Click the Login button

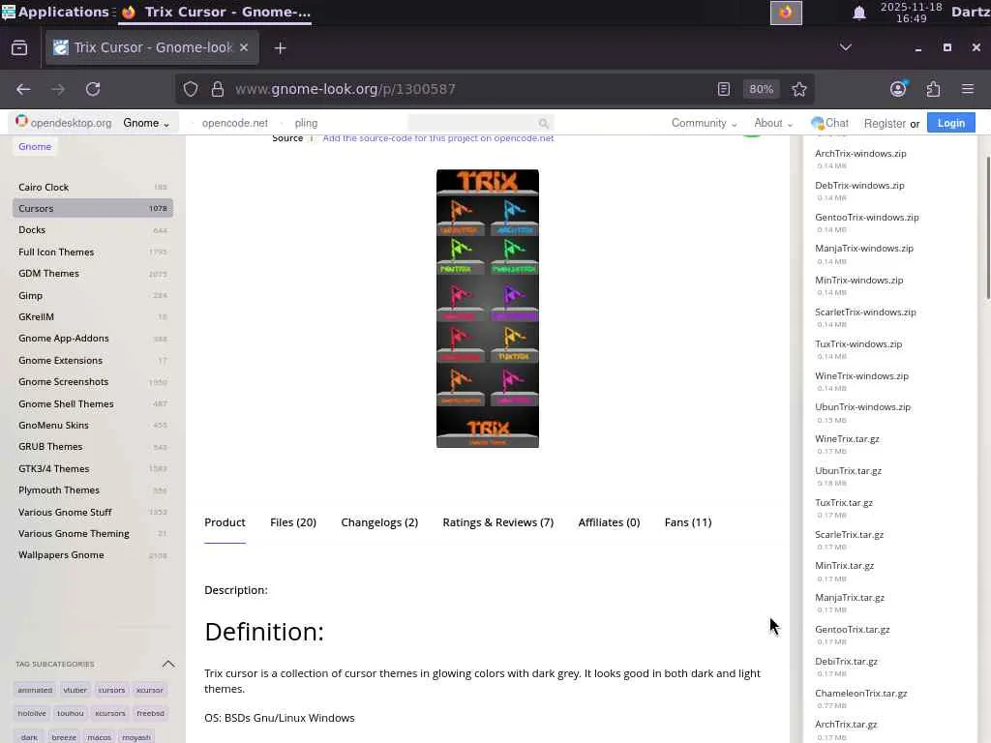click(950, 123)
